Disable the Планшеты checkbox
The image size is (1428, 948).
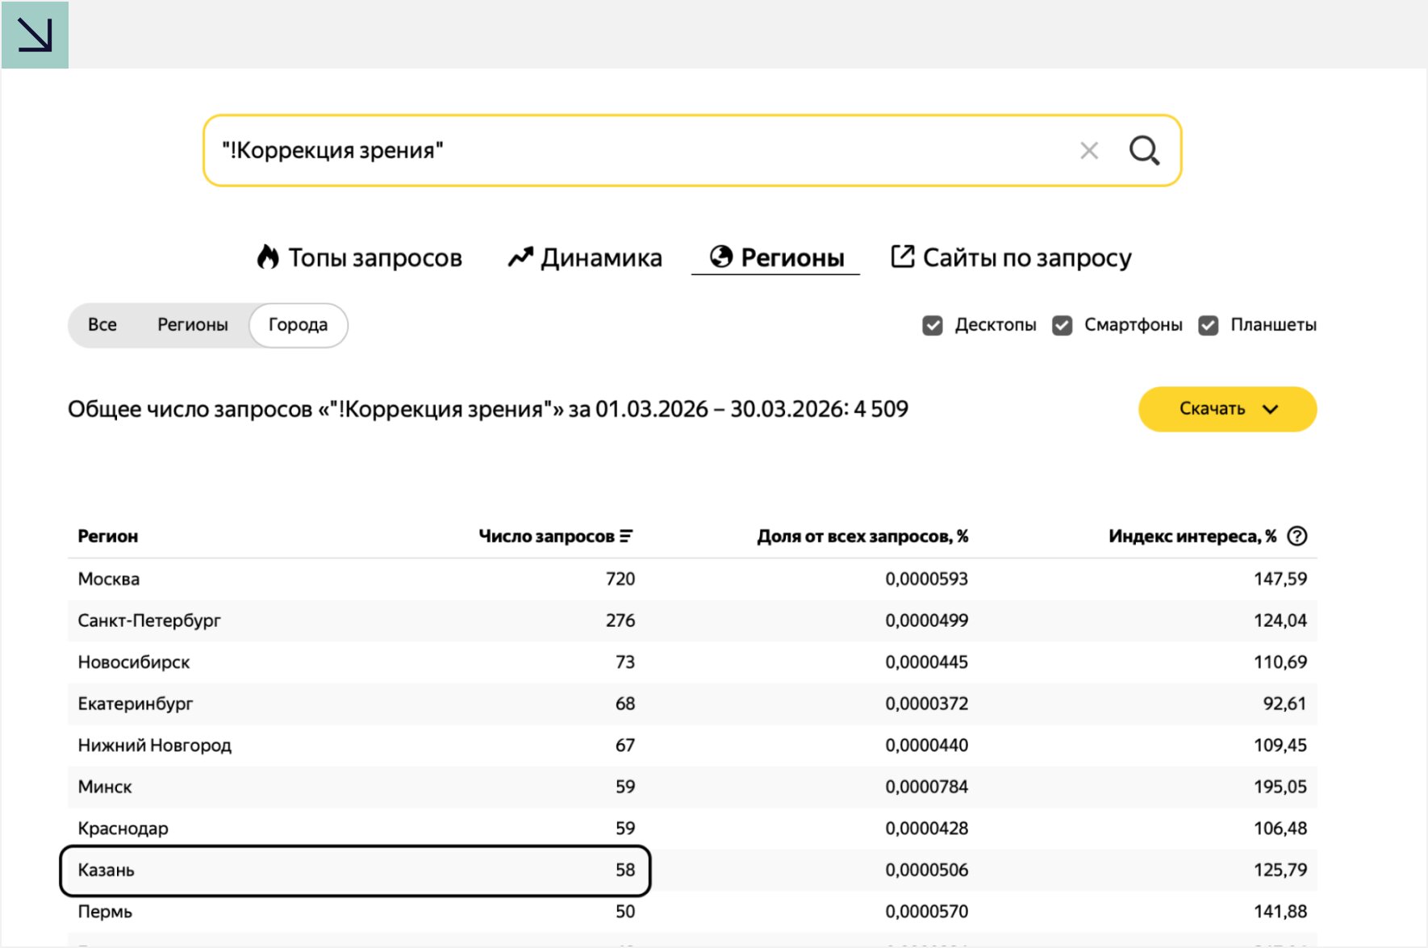point(1208,325)
